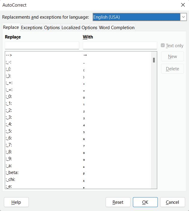Viewport: 189px width, 211px height.
Task: Go to the Localized Options tab
Action: (x=79, y=28)
